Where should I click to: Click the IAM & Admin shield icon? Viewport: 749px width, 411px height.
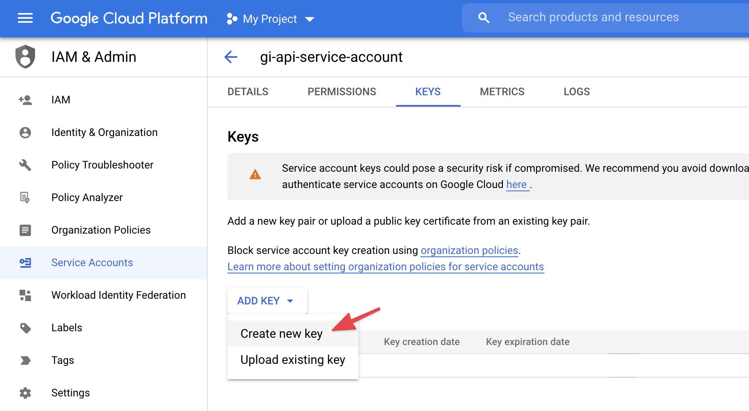tap(25, 57)
